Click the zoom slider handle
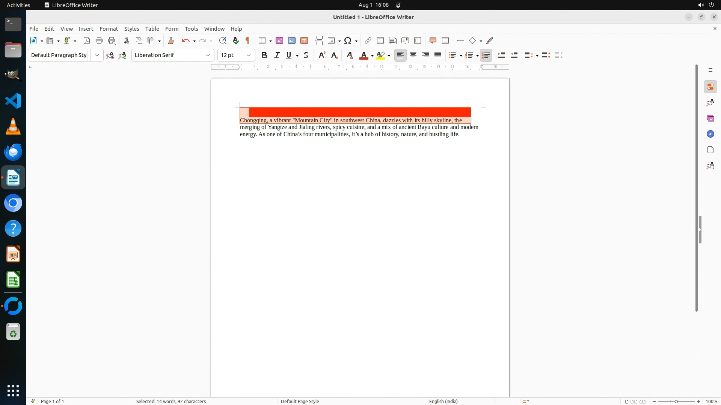Screen dimensions: 721x405 [676, 401]
